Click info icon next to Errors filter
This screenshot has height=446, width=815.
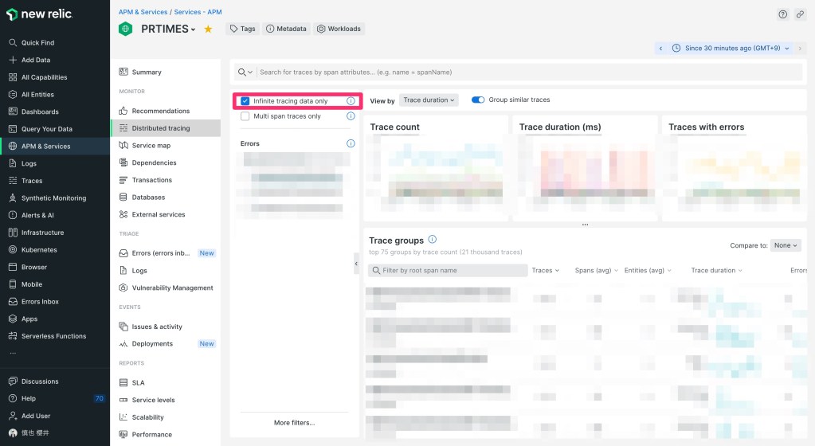351,143
